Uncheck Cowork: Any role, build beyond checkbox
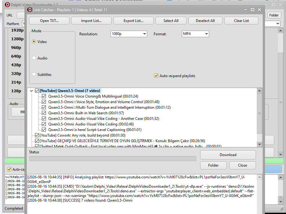Viewport: 286px width, 214px height. pos(37,135)
